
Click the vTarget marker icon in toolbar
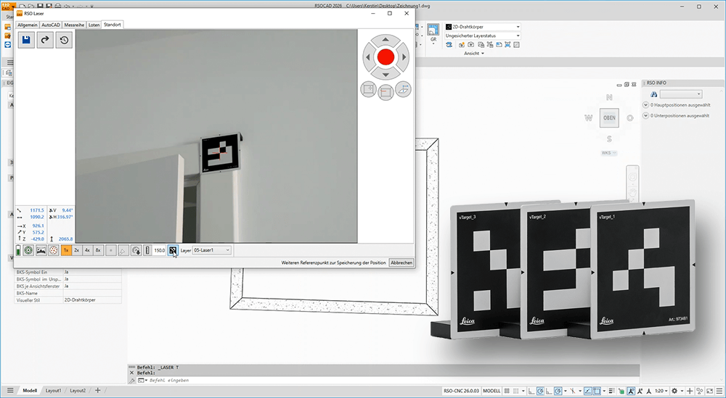click(x=173, y=250)
